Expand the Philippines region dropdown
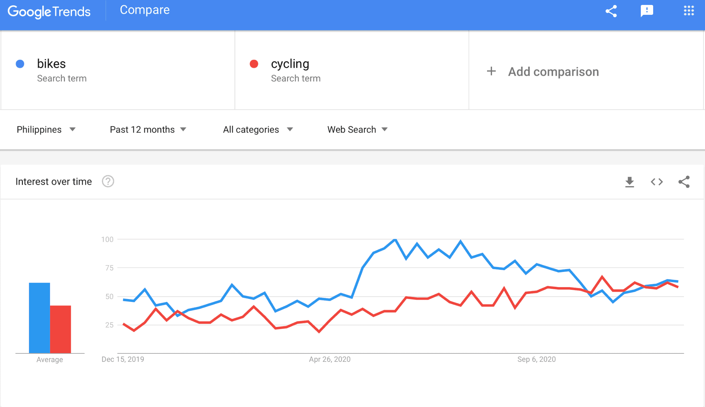 tap(46, 129)
